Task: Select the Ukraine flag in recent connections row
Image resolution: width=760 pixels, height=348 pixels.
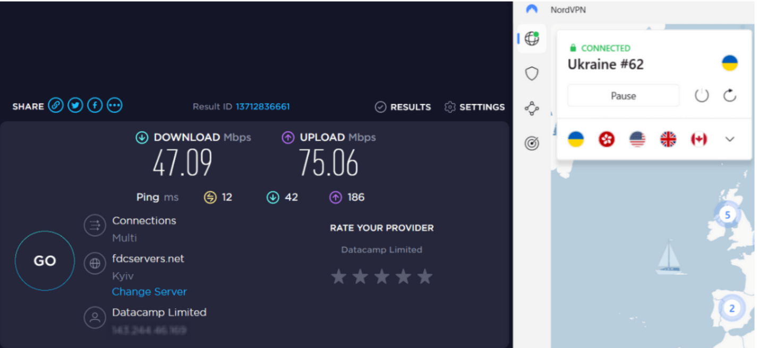Action: click(x=576, y=139)
